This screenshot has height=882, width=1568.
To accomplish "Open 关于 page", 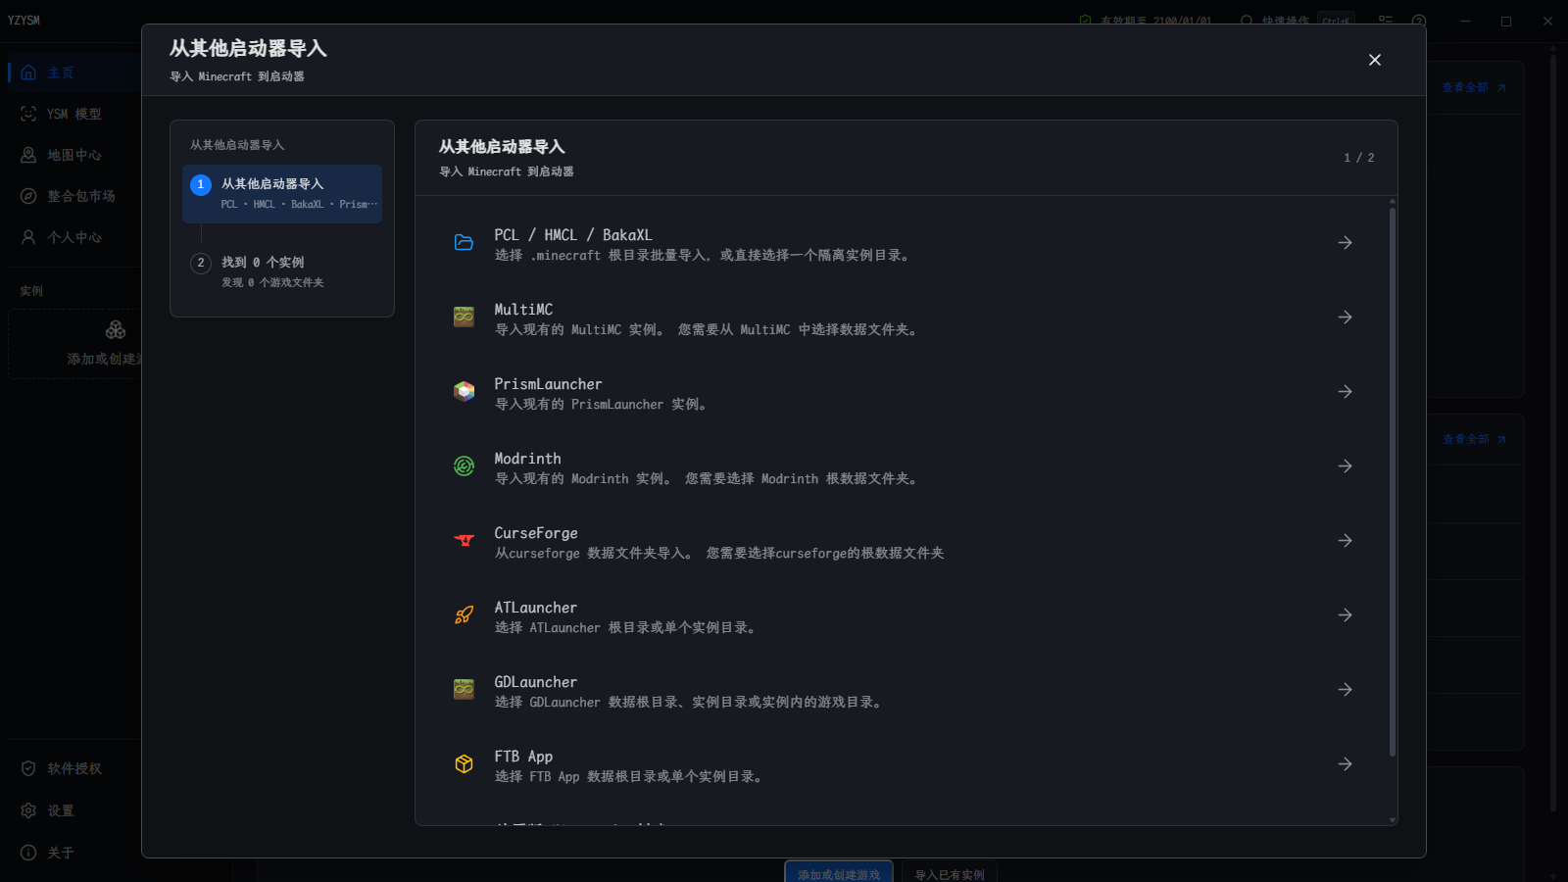I will click(x=60, y=853).
